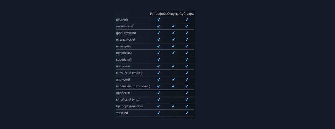Image resolution: width=335 pixels, height=129 pixels.
Task: Click the subtitles checkmark for корейский
Action: [187, 59]
